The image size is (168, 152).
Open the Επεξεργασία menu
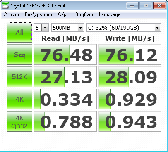coord(38,14)
